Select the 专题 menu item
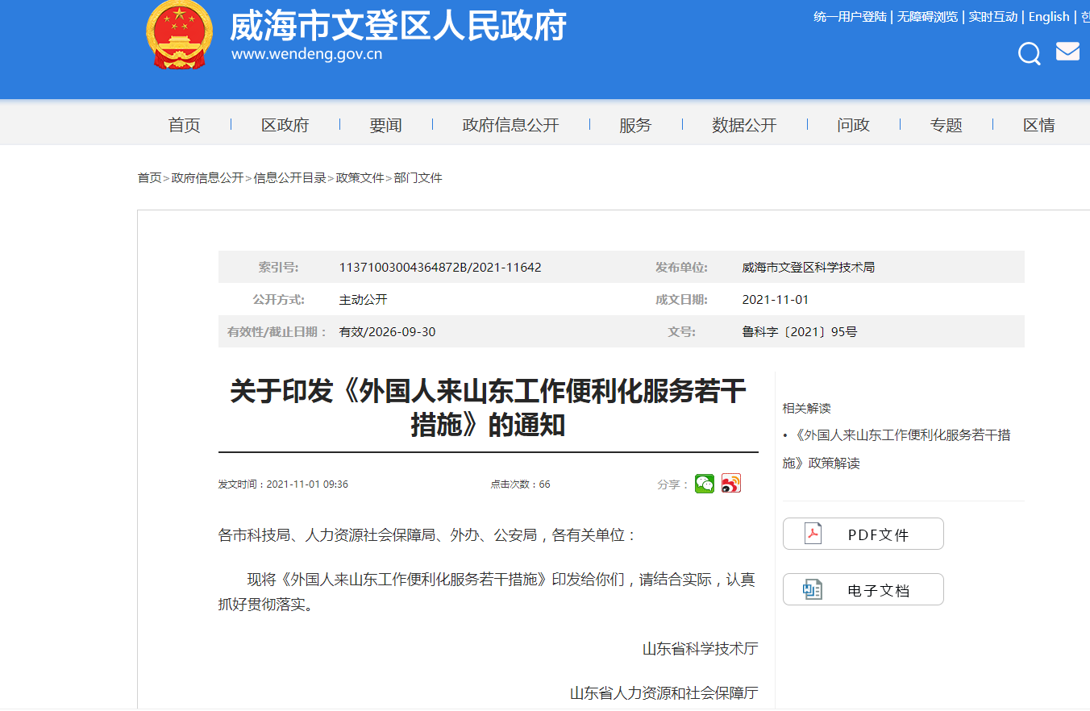 pyautogui.click(x=946, y=124)
